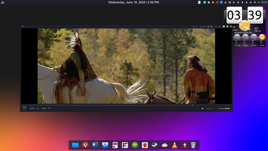
Task: Click the elapsed/total time readout
Action: pos(224,108)
